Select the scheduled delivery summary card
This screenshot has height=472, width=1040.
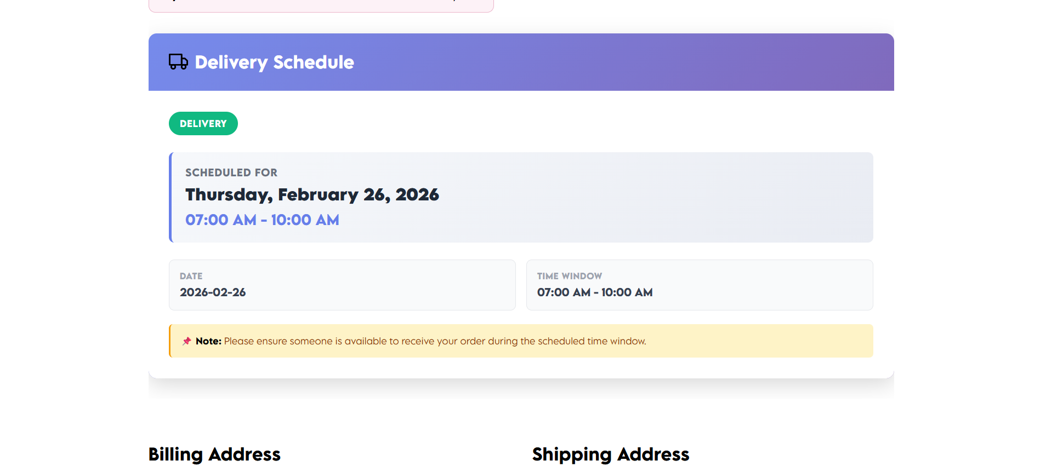coord(521,197)
